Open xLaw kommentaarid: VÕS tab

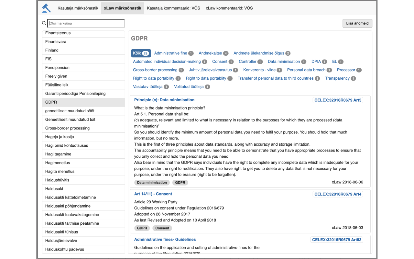tap(229, 8)
